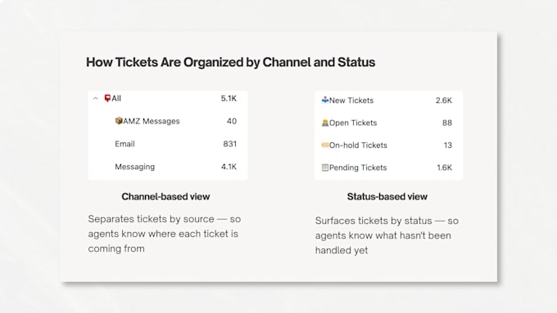Screen dimensions: 557x313
Task: Open the New Tickets view
Action: point(388,101)
